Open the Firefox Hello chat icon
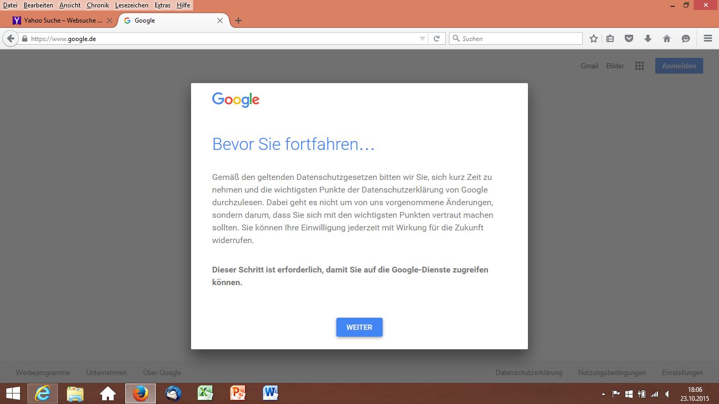Image resolution: width=719 pixels, height=404 pixels. point(686,38)
